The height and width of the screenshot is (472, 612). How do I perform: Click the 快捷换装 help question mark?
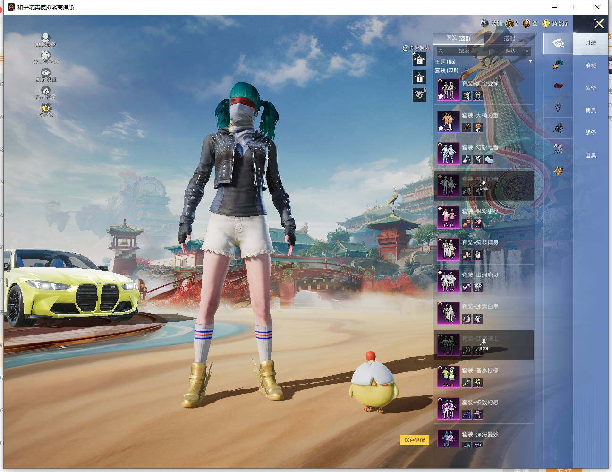point(405,48)
